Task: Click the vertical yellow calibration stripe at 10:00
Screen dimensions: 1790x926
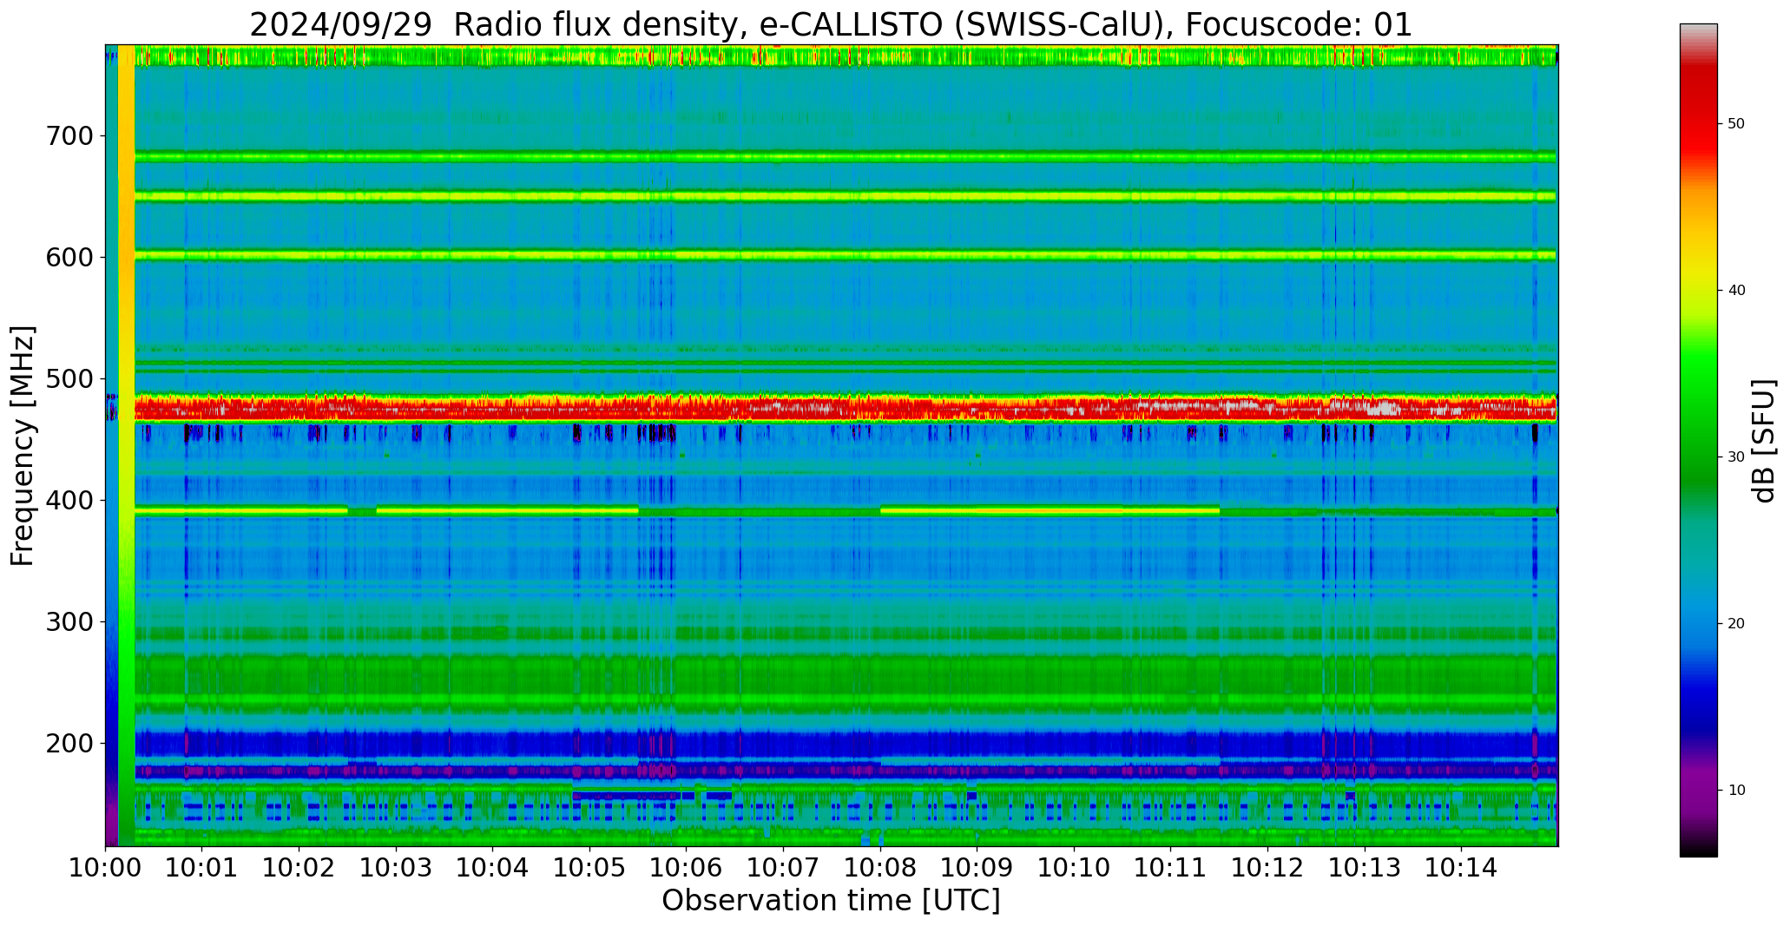Action: (x=126, y=445)
